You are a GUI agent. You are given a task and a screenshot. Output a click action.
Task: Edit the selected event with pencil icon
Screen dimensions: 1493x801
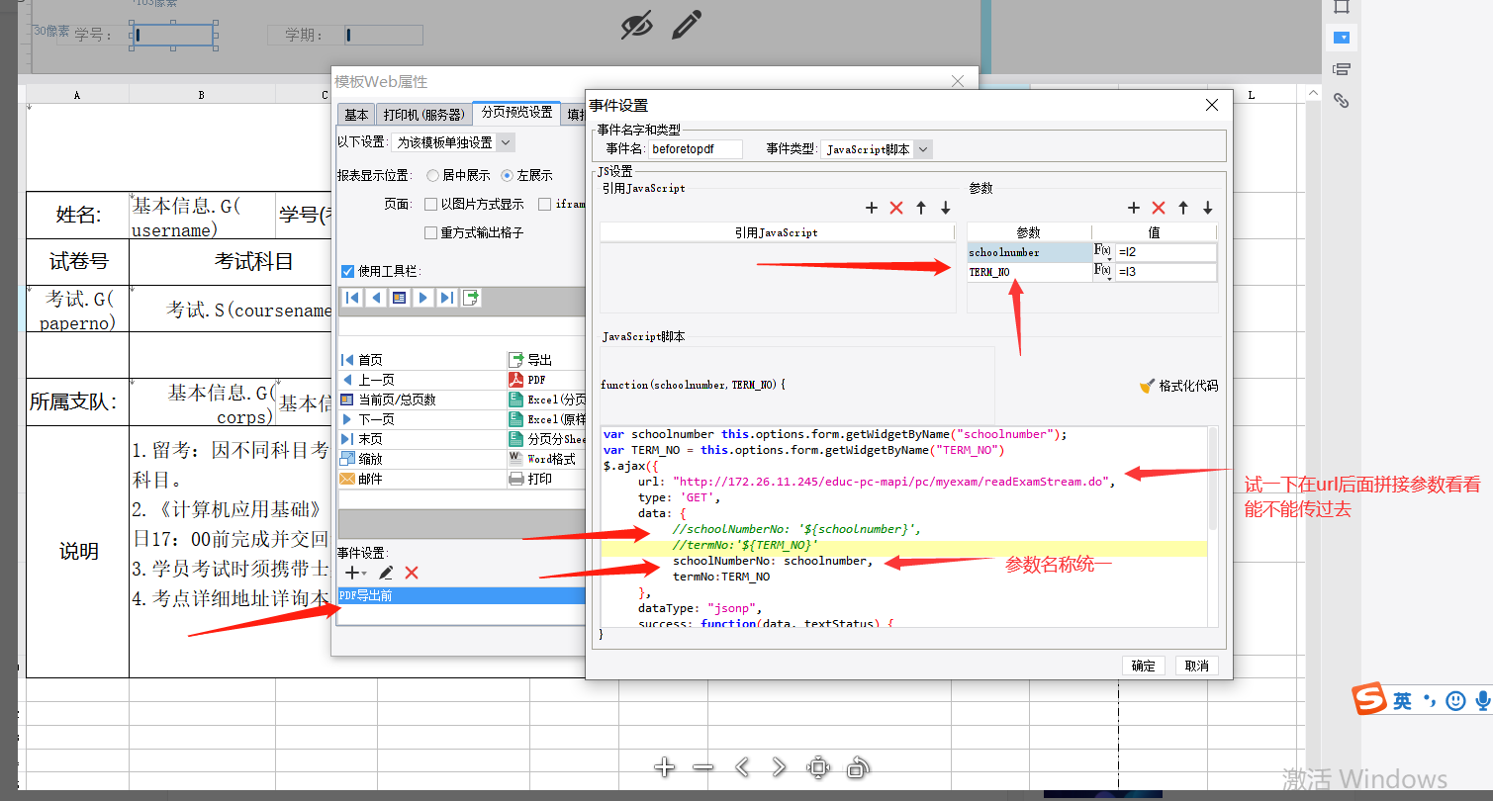[x=387, y=573]
